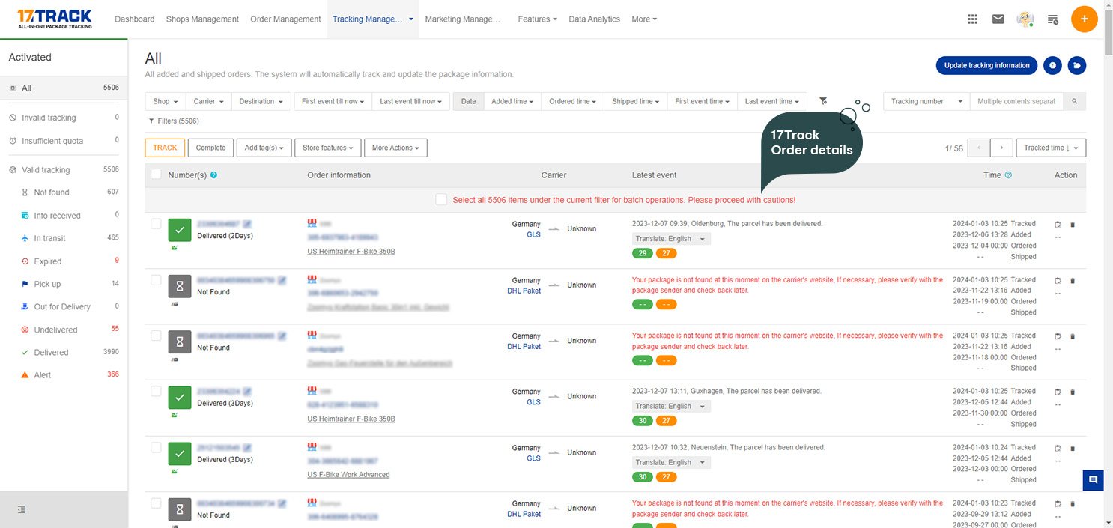
Task: Click the orange plus add button
Action: click(1084, 19)
